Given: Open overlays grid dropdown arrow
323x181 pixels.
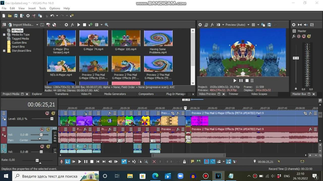Looking at the screenshot, I should click(x=258, y=25).
